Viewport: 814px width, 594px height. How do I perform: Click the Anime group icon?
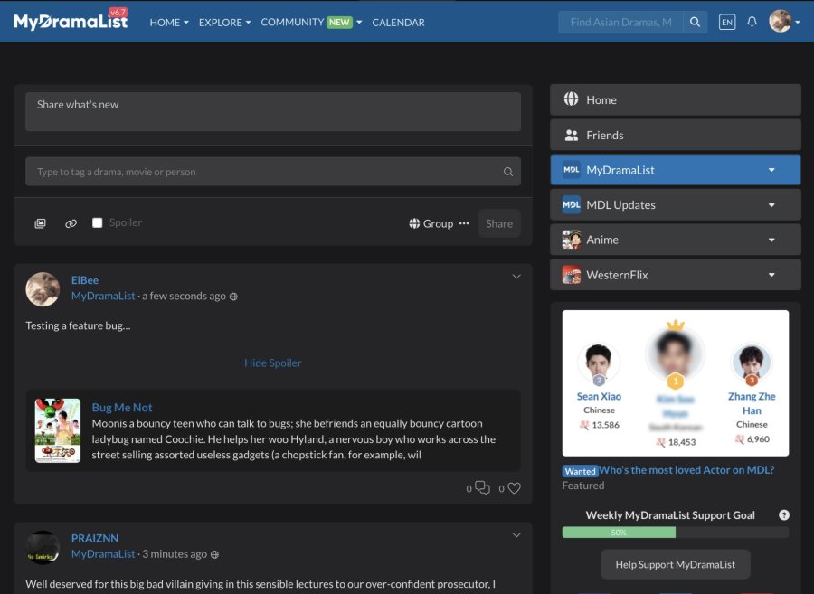[x=571, y=240]
